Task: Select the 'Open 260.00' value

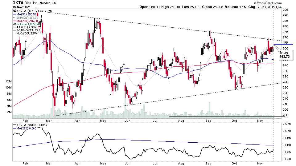Action: tap(150, 7)
